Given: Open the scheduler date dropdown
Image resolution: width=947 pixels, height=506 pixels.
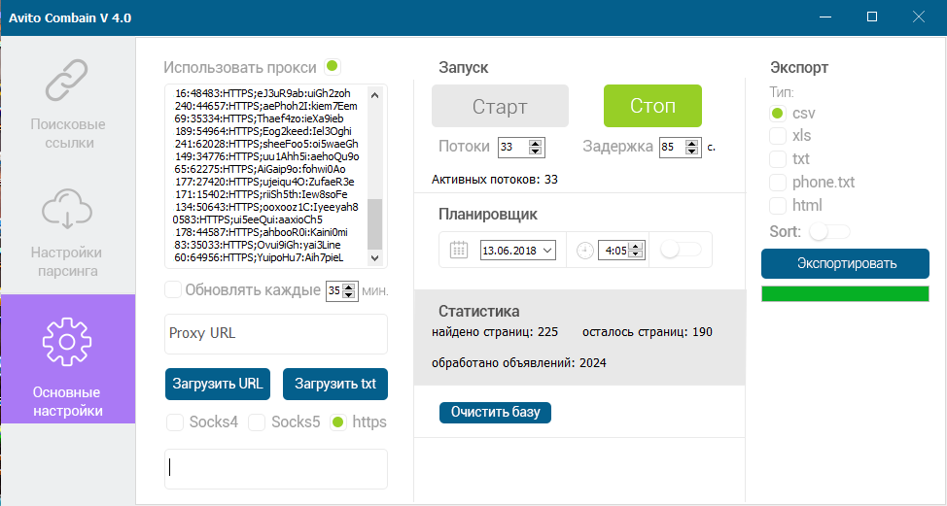Looking at the screenshot, I should coord(546,251).
